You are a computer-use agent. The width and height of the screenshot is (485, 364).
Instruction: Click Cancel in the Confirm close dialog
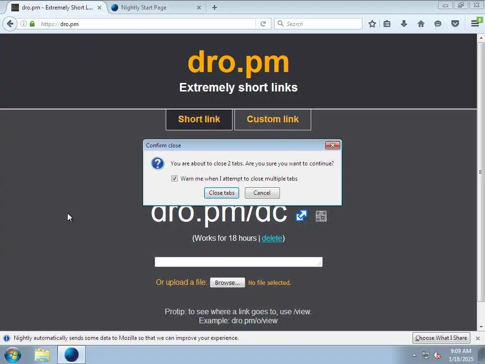(x=262, y=193)
